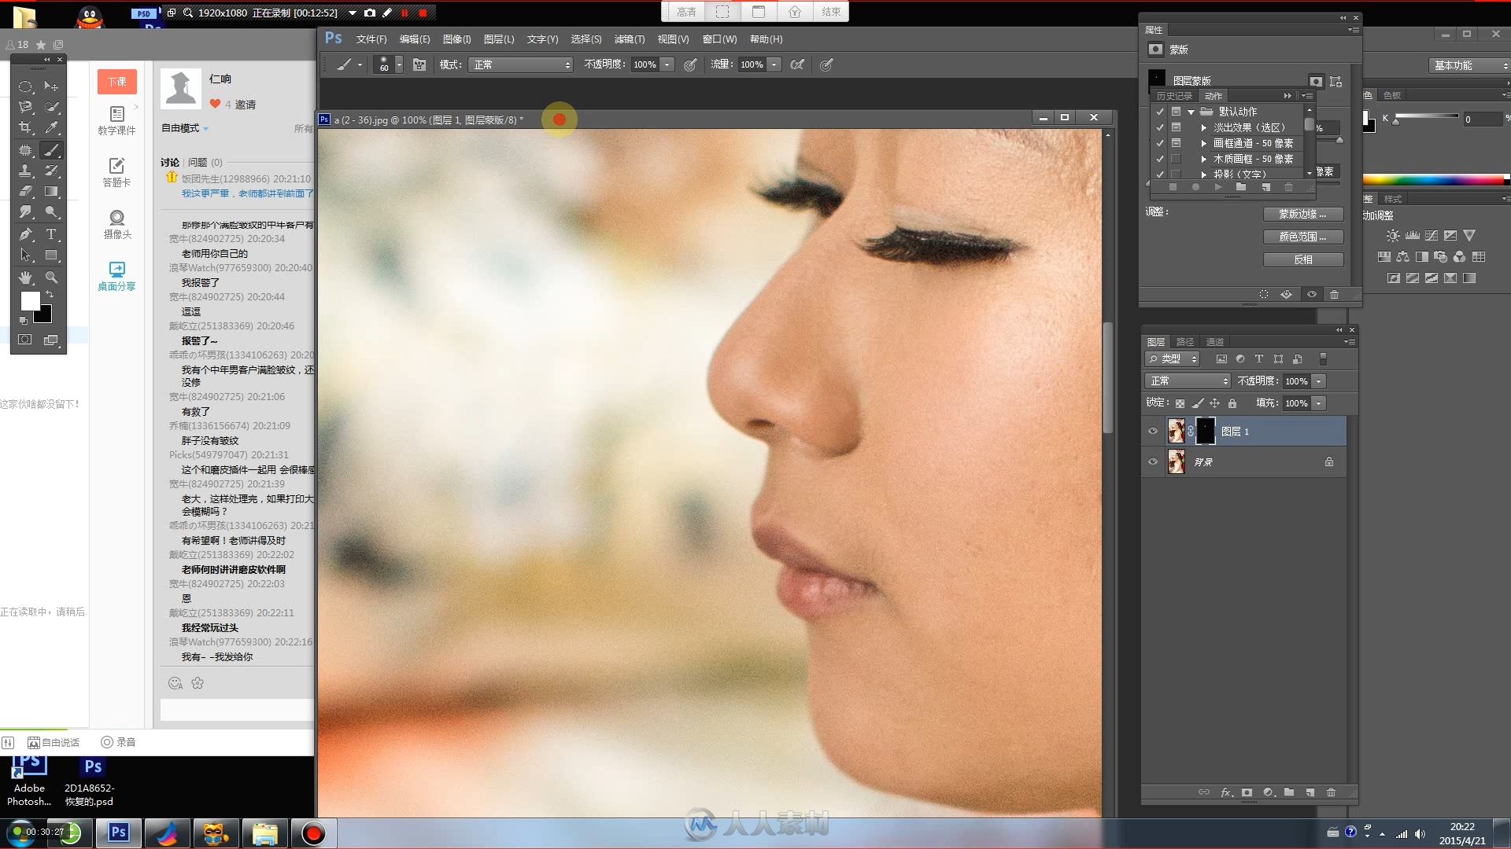
Task: Open brush opacity 不透明度 slider arrow
Action: pyautogui.click(x=667, y=64)
